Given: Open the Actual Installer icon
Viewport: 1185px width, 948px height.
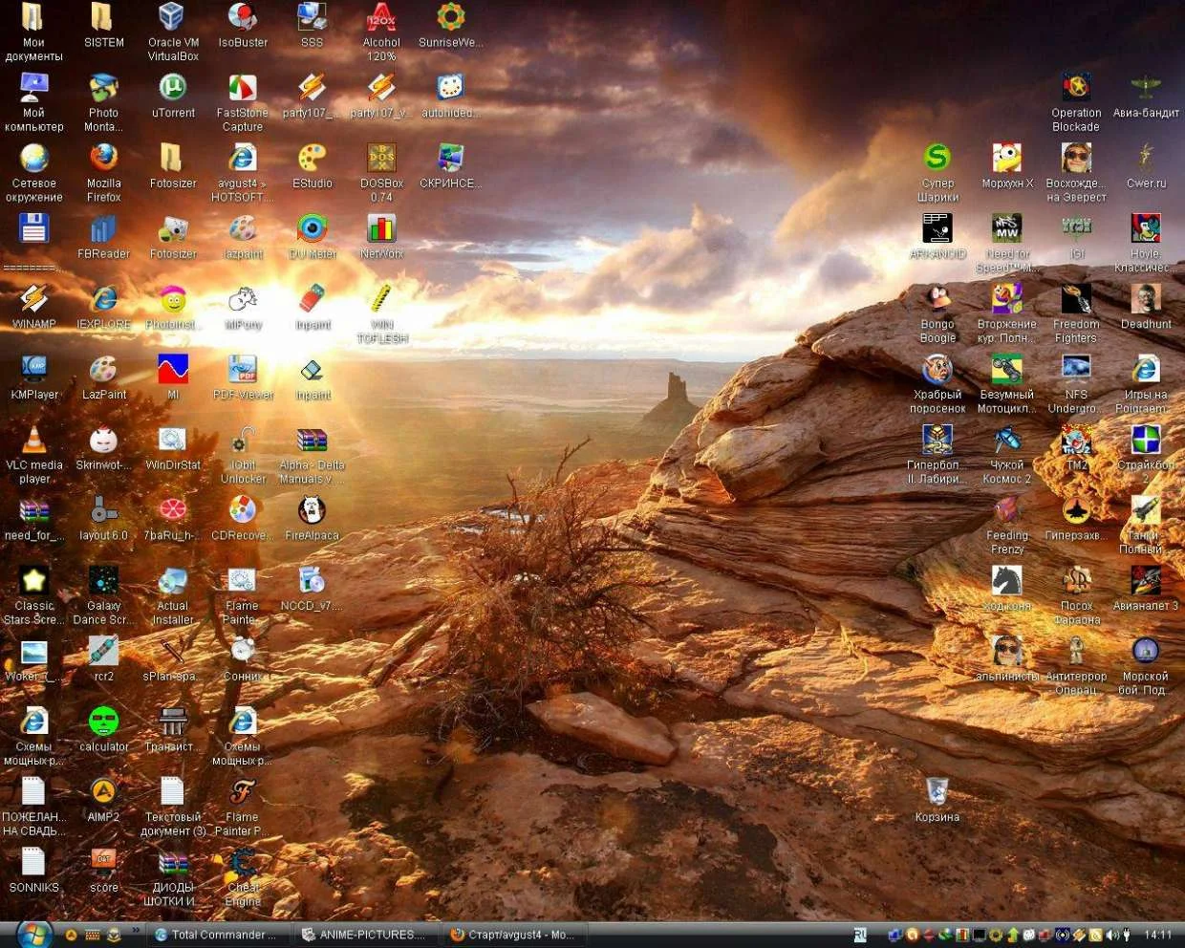Looking at the screenshot, I should 173,595.
